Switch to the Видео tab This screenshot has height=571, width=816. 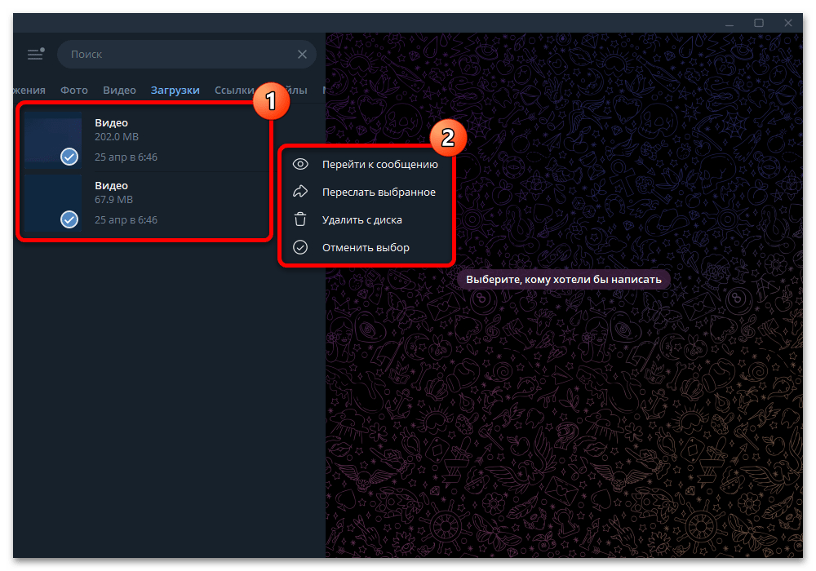coord(119,90)
